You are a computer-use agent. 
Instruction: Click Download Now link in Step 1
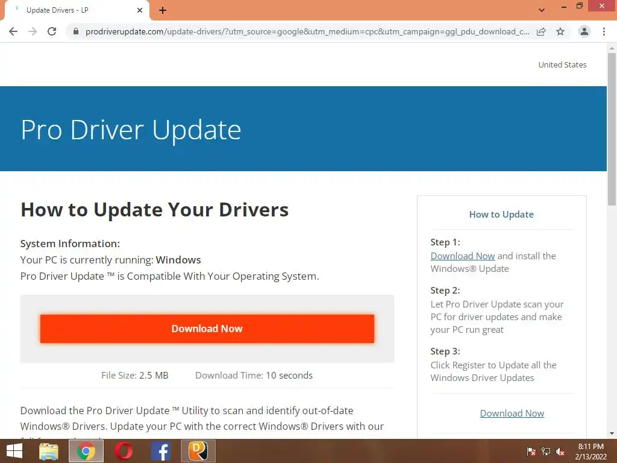tap(462, 256)
